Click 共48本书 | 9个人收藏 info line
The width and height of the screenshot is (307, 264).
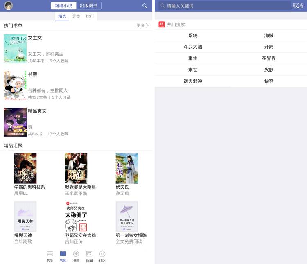pyautogui.click(x=48, y=61)
